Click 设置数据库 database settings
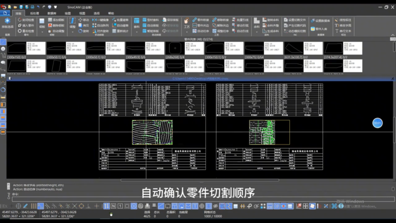The image size is (396, 223). (320, 21)
